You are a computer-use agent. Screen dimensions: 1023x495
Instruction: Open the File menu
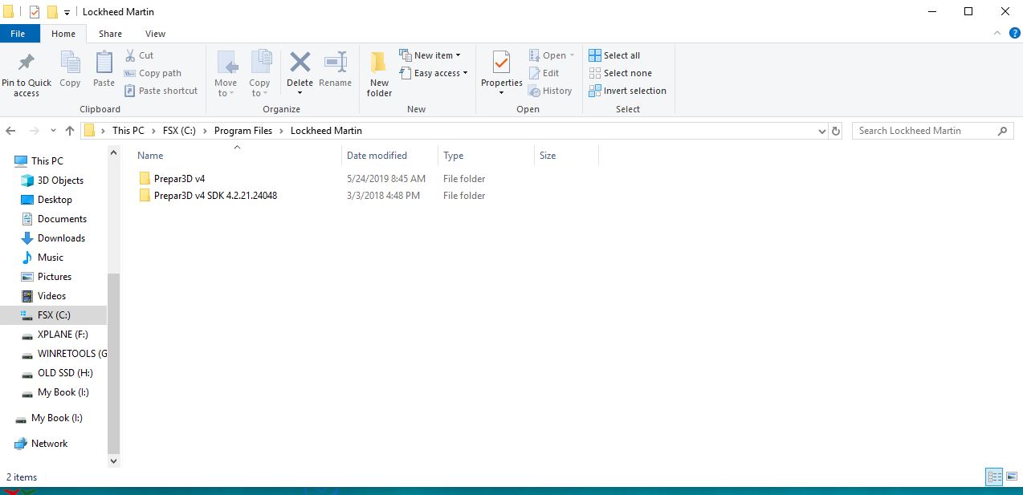pyautogui.click(x=18, y=34)
